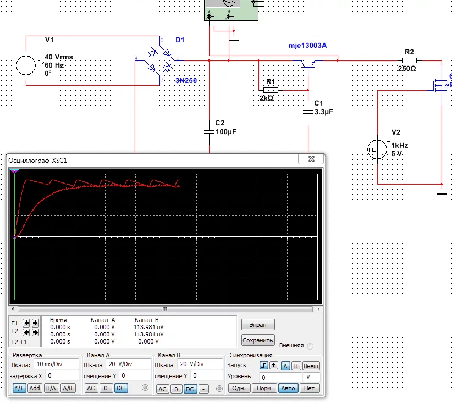Viewport: 452px width, 404px height.
Task: Toggle Channel B invert minus button
Action: pos(203,389)
